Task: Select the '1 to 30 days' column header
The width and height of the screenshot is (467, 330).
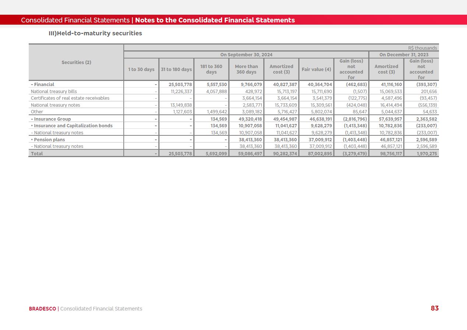Action: [141, 70]
